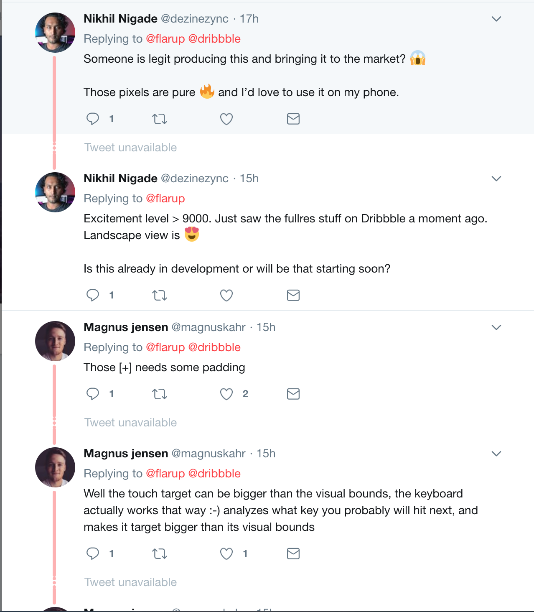
Task: Like the 'Excitement level > 9000' tweet
Action: coord(226,296)
